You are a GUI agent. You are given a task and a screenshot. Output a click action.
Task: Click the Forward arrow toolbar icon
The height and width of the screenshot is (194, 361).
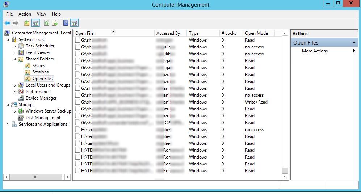coord(16,23)
